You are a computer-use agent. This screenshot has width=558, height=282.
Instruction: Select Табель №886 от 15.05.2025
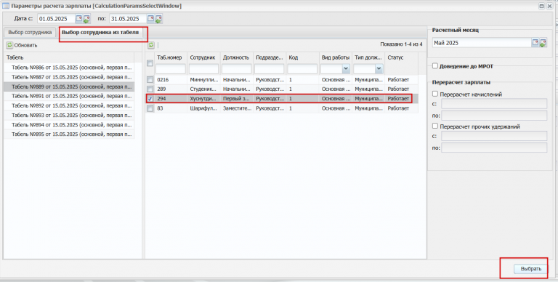pos(69,68)
